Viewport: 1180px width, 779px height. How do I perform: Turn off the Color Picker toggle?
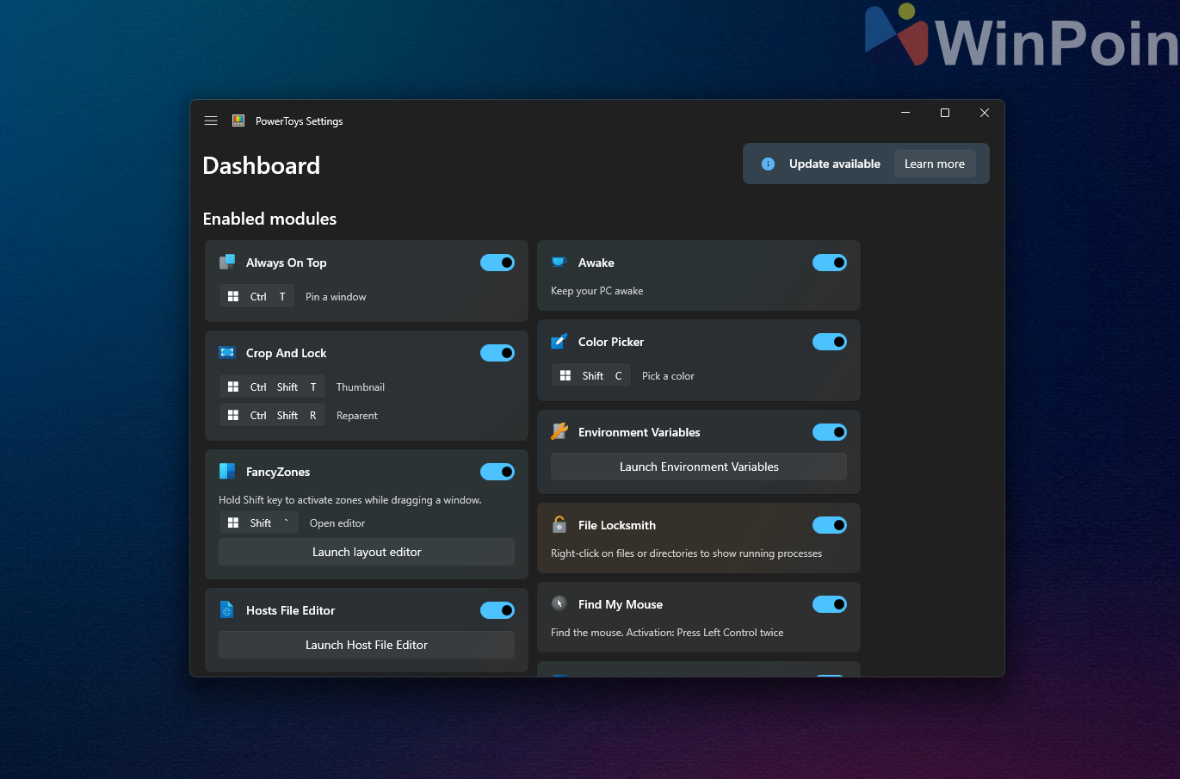pos(830,342)
